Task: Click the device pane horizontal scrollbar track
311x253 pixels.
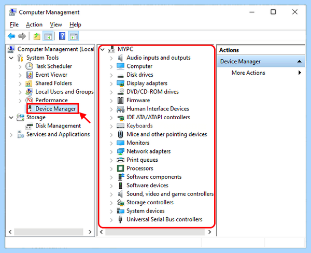Action: coord(155,232)
